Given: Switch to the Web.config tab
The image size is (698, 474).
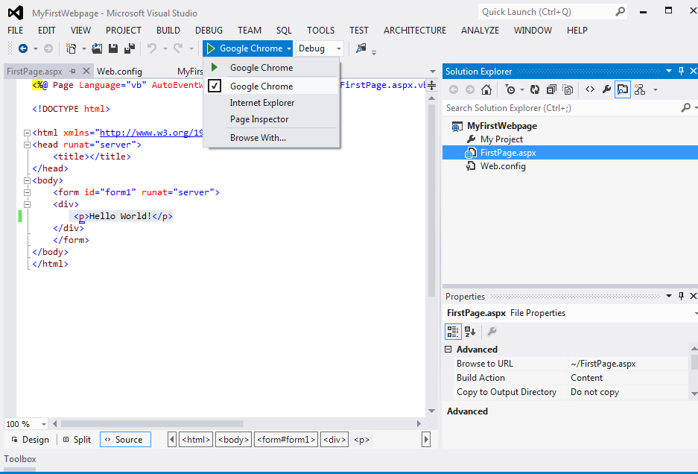Looking at the screenshot, I should tap(119, 72).
